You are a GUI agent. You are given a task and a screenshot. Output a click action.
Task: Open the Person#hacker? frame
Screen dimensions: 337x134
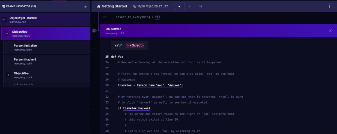click(47, 61)
